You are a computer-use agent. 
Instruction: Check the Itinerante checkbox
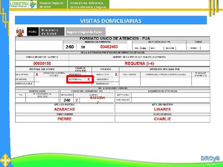point(37,79)
